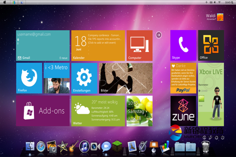This screenshot has width=236, height=157.
Task: Click the menu bar clock 10:45
Action: tap(228, 2)
